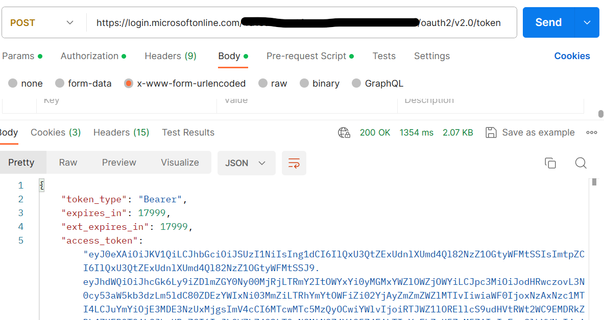This screenshot has width=604, height=320.
Task: Choose the GraphQL body format
Action: click(377, 83)
